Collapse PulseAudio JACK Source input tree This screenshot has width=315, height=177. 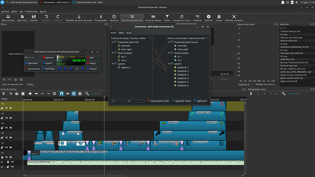tap(169, 42)
